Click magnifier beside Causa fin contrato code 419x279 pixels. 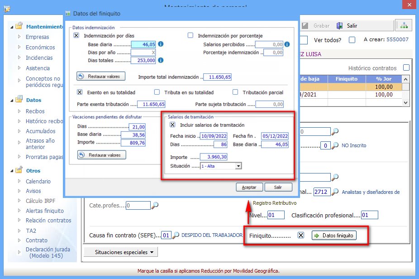pyautogui.click(x=176, y=236)
